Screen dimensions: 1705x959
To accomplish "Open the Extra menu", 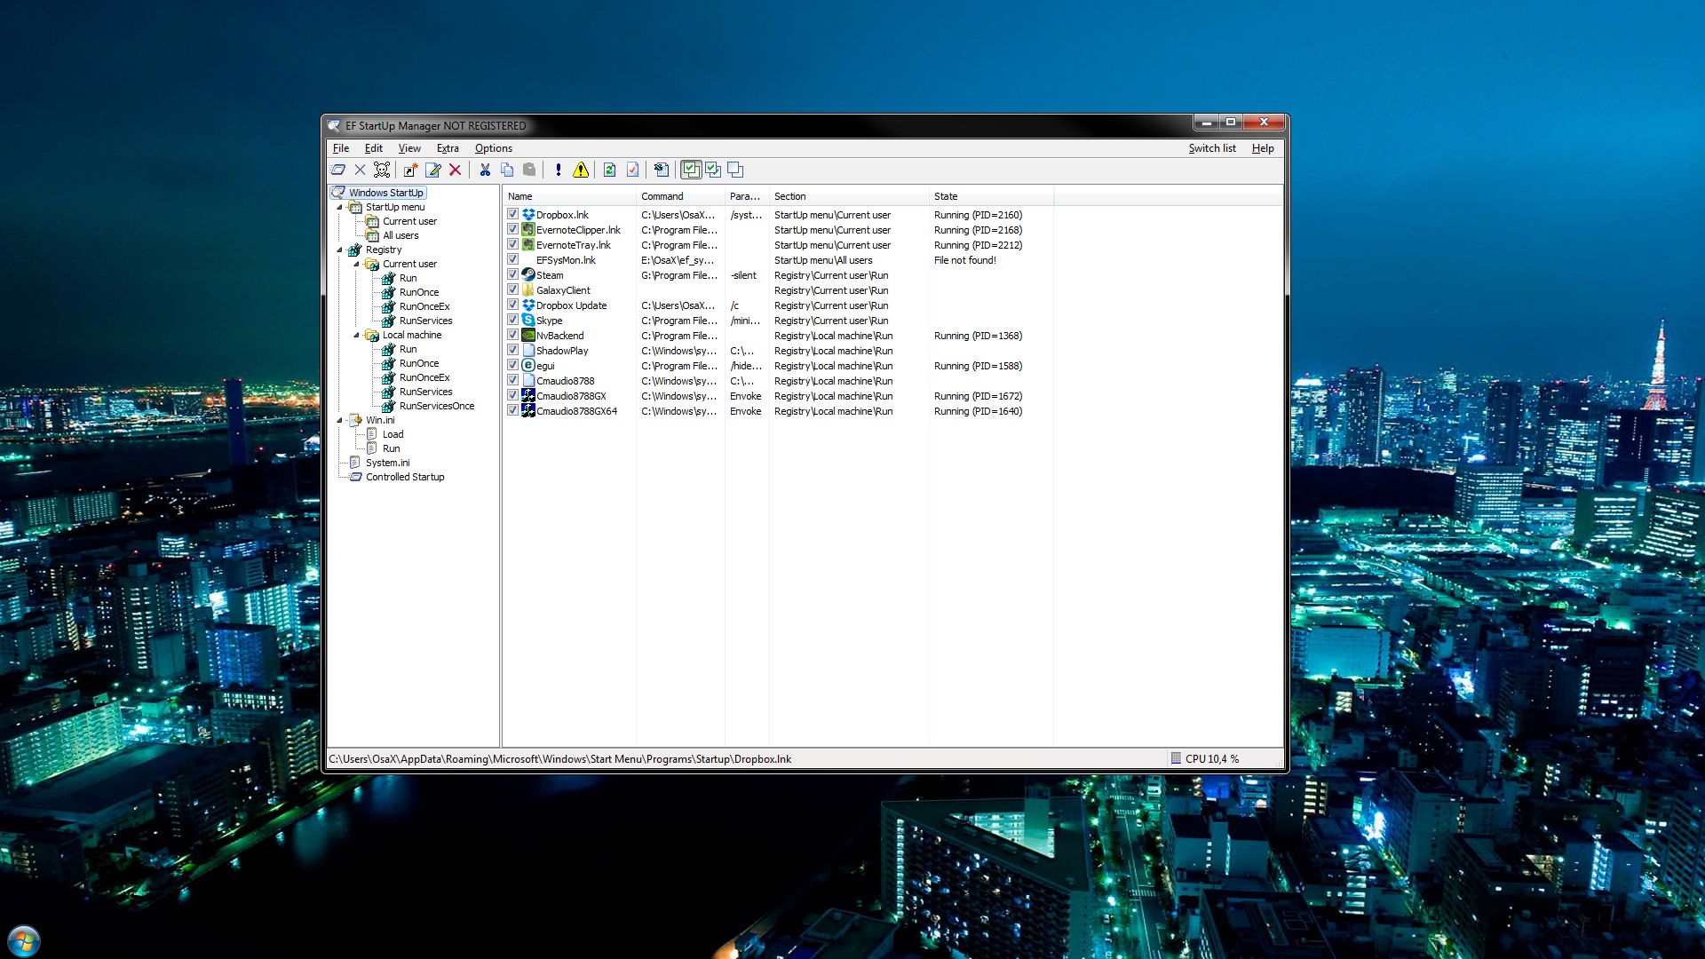I will point(448,148).
